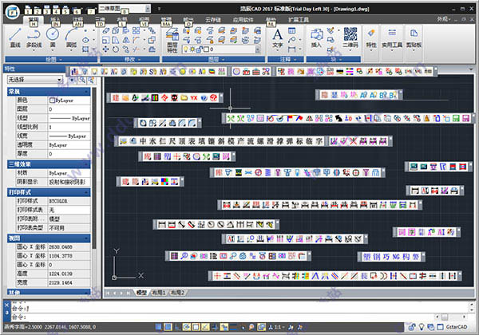The width and height of the screenshot is (479, 335).
Task: Collapse the 打印样式 properties section
Action: [x=87, y=192]
